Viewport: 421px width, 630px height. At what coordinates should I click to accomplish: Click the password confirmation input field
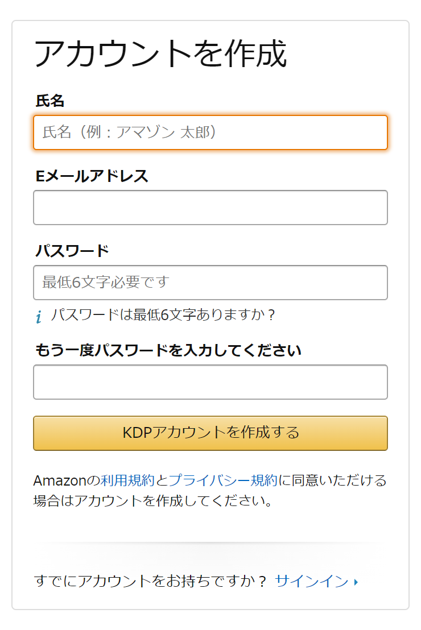point(210,382)
